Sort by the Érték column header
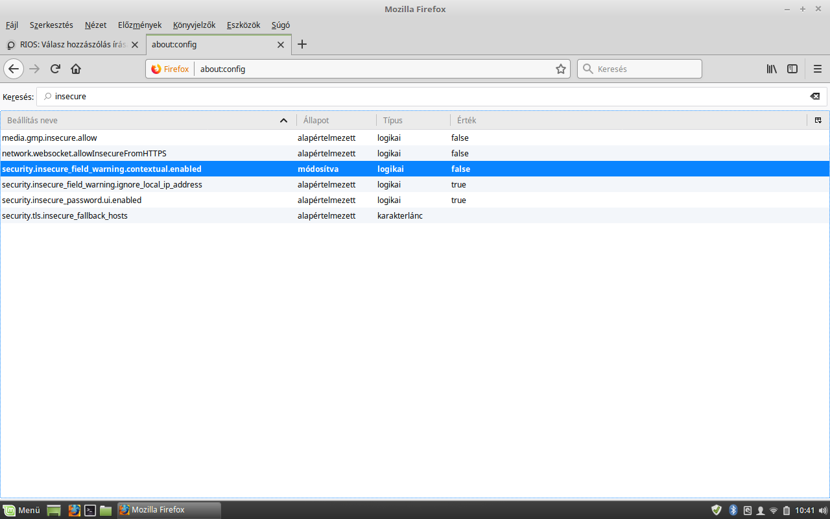The height and width of the screenshot is (519, 830). [628, 120]
